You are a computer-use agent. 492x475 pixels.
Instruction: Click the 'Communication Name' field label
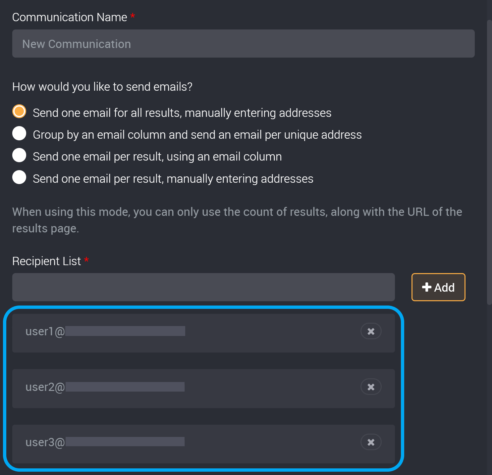point(70,17)
